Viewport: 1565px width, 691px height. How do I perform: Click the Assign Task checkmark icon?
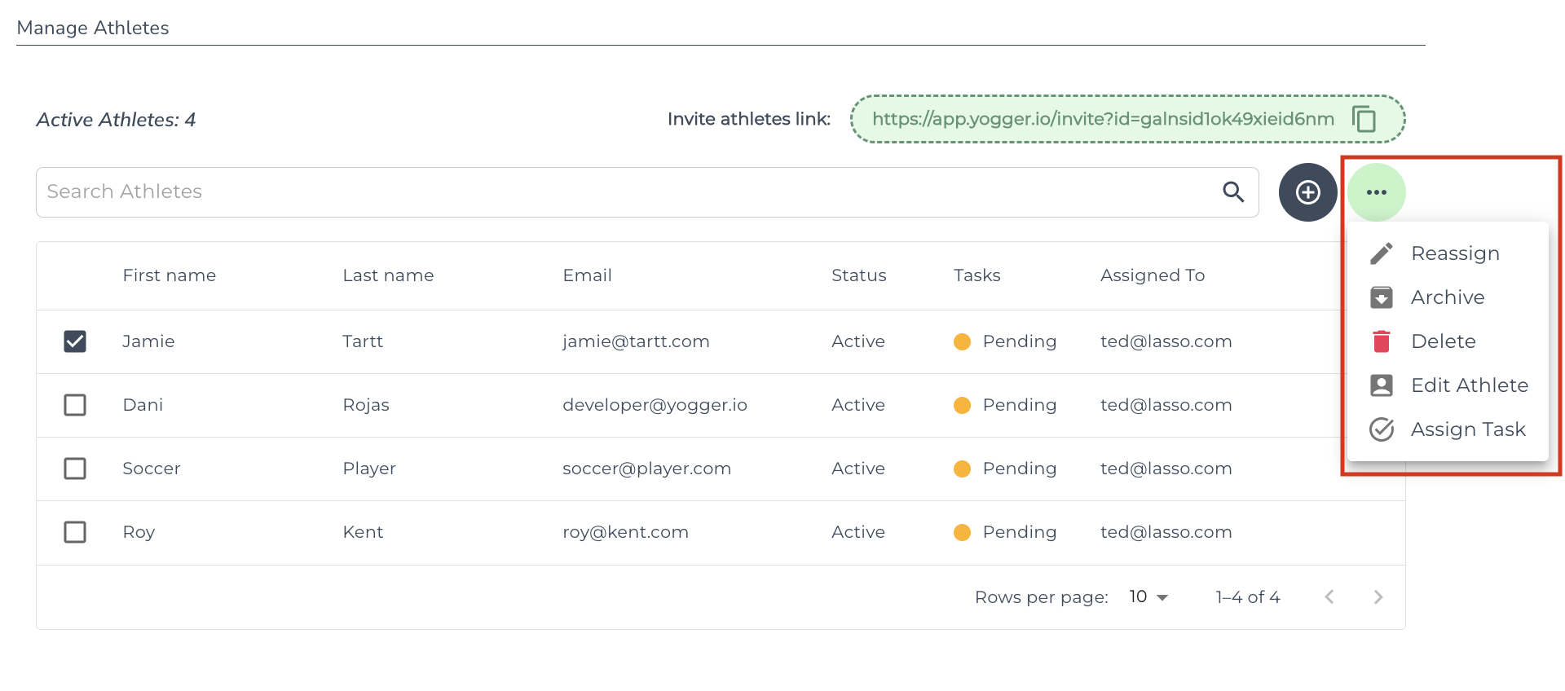pos(1382,429)
